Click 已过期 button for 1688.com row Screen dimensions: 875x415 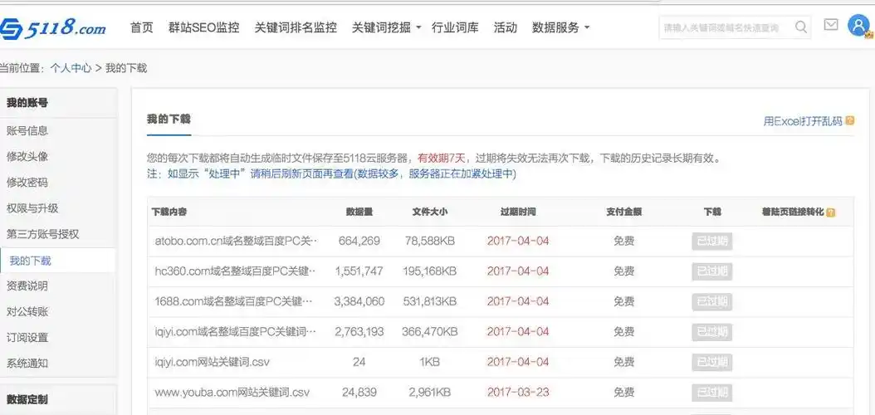pyautogui.click(x=712, y=302)
